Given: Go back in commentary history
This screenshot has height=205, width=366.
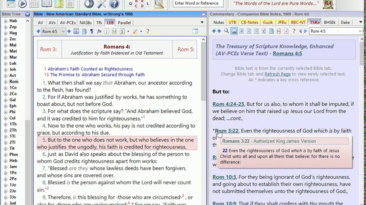Looking at the screenshot, I should (214, 31).
